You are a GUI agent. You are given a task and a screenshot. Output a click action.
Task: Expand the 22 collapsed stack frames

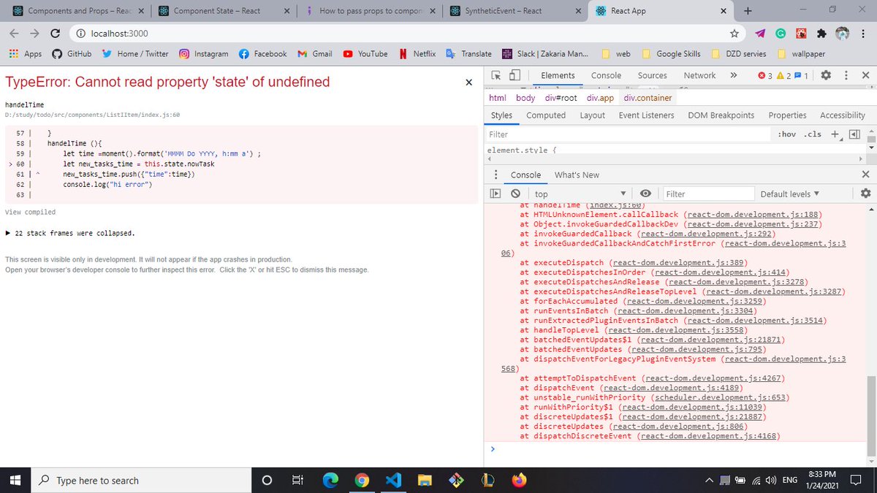click(x=69, y=233)
